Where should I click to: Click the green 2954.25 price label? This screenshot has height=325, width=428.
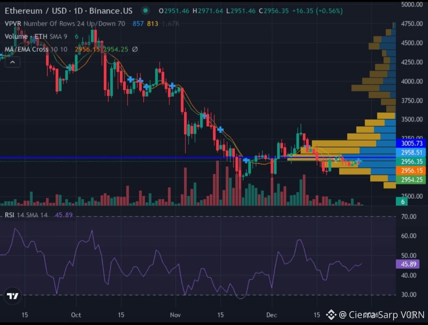(x=412, y=180)
